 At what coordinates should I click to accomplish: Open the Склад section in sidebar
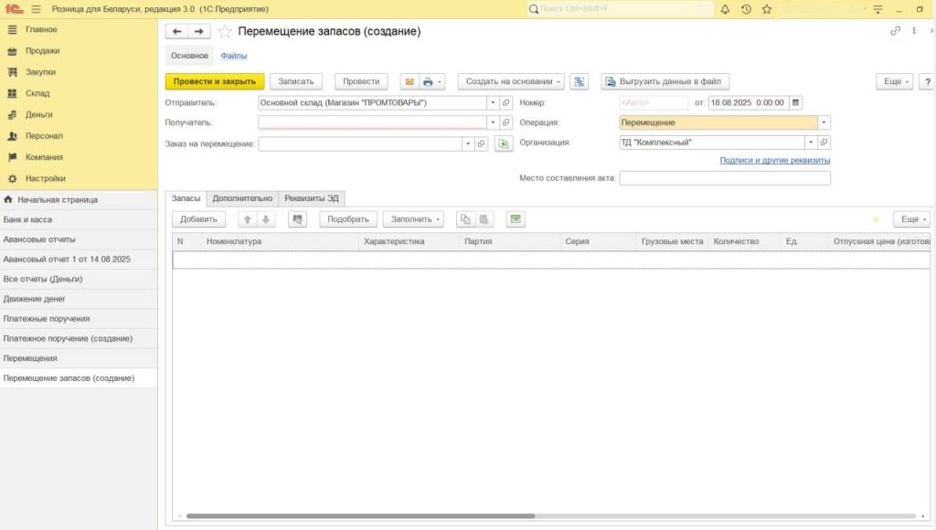coord(37,93)
